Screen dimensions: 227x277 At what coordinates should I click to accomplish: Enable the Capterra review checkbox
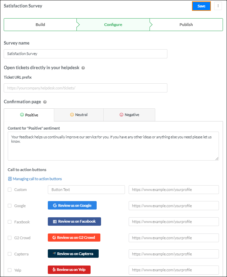10,254
